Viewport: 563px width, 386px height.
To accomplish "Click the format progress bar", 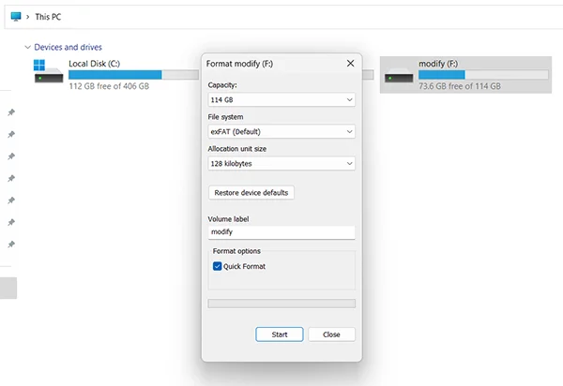I will (281, 304).
